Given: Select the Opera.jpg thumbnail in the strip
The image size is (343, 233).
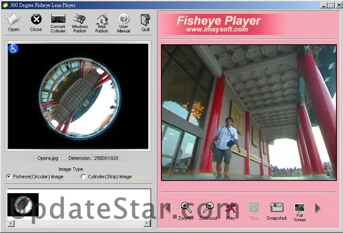Looking at the screenshot, I should coord(23,204).
